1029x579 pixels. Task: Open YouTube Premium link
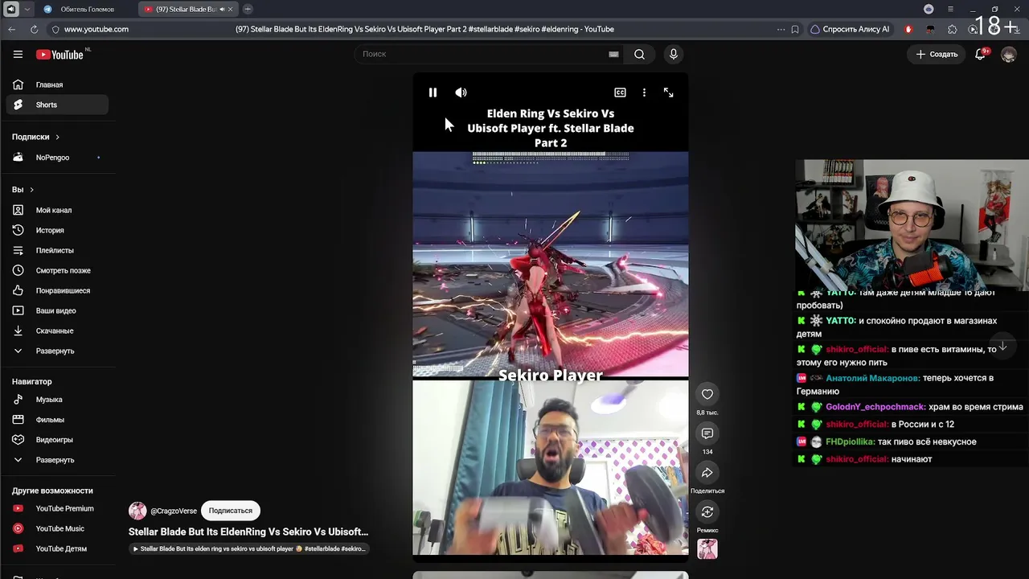57,508
